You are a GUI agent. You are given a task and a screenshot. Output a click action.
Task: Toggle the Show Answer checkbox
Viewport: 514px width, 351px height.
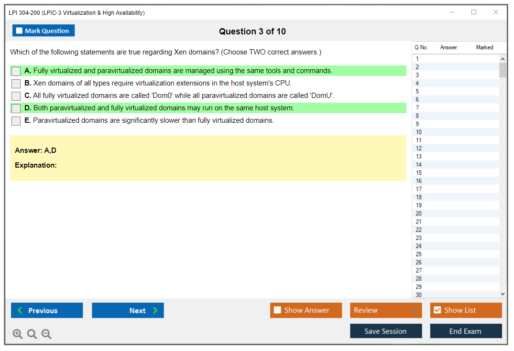click(x=277, y=310)
